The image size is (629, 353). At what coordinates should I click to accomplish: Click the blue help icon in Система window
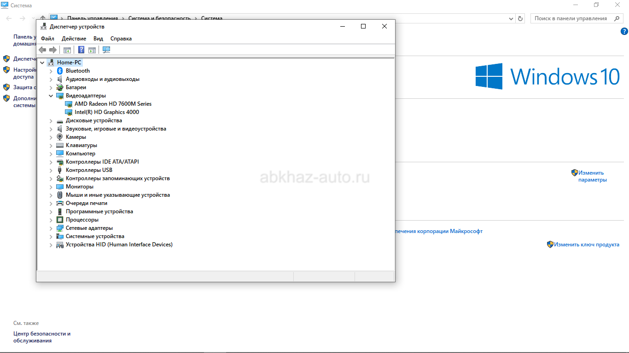pyautogui.click(x=624, y=31)
